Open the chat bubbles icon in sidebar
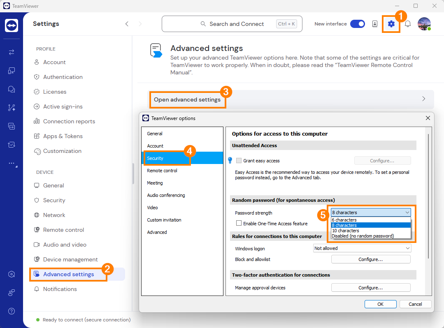Viewport: 444px width, 328px height. click(12, 89)
